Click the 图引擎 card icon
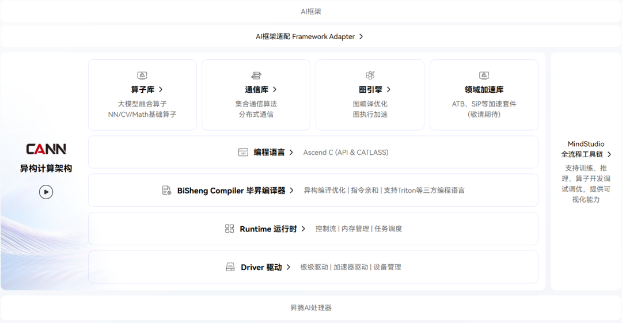Viewport: 622px width, 323px height. tap(370, 75)
